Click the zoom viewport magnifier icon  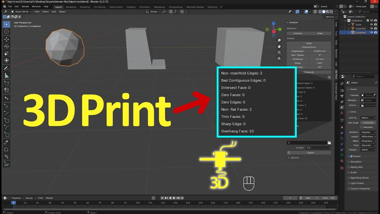pyautogui.click(x=279, y=40)
